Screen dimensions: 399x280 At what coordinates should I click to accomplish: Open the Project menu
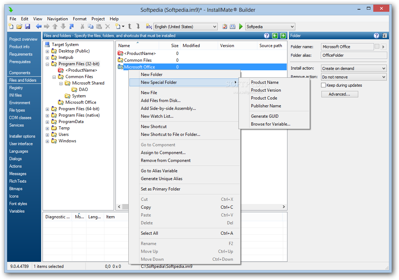[x=98, y=19]
